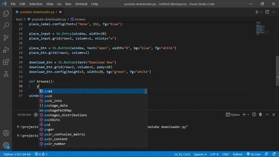Viewport: 279px width, 157px height.
Task: Choose the pair_confusion_matrix suggestion
Action: click(93, 134)
